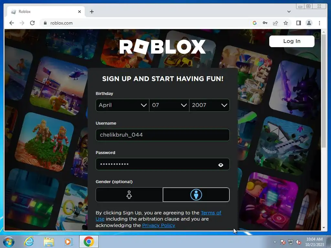Click the Chrome taskbar button
Screen dimensions: 331x248
[x=89, y=242]
